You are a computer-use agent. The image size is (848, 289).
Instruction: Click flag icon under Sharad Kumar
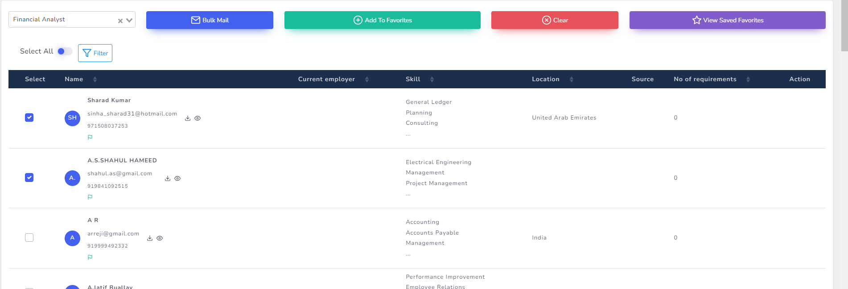click(90, 137)
